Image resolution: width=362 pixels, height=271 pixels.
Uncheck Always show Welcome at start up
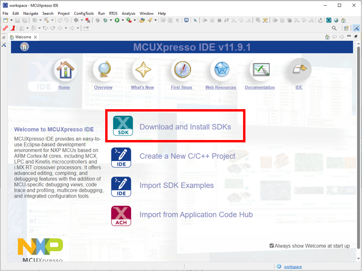(x=271, y=246)
